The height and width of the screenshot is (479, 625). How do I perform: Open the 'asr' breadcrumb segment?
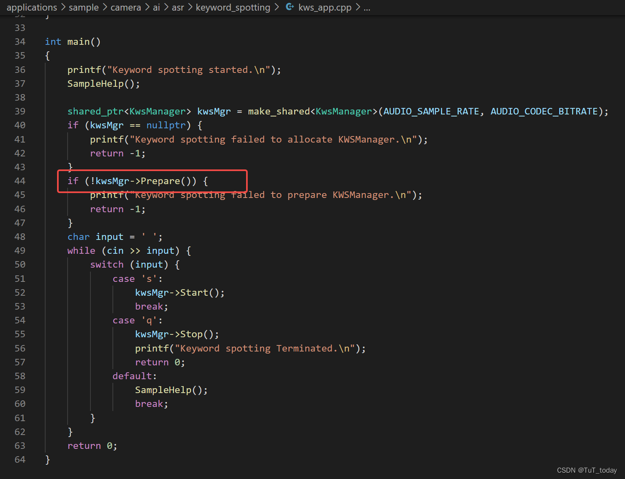[178, 7]
